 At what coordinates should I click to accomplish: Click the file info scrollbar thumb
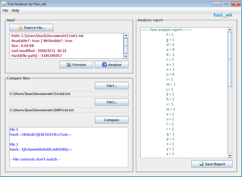(126, 46)
